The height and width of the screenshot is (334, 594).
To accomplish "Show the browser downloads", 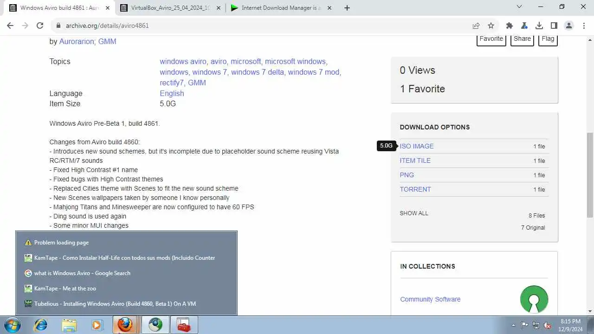I will (x=539, y=26).
